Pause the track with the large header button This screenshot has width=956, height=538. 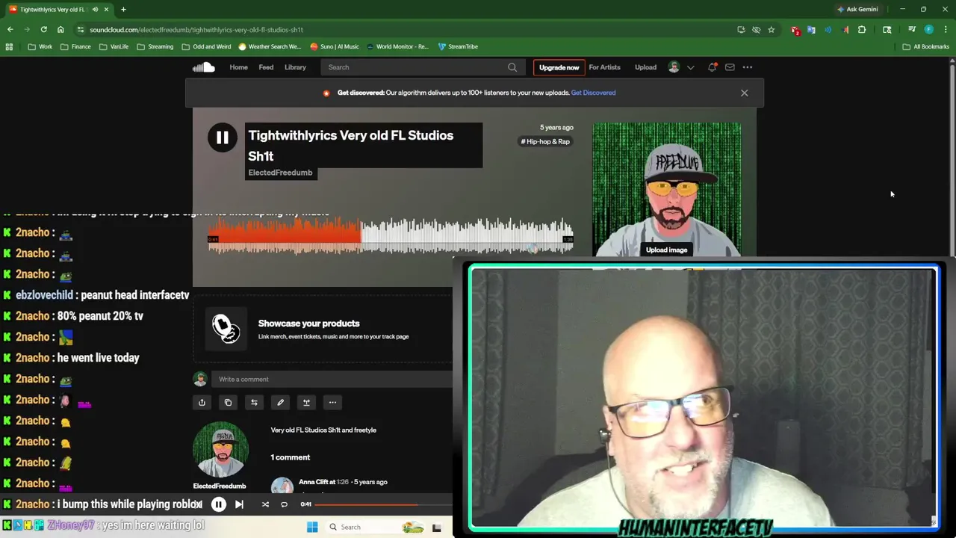[223, 137]
